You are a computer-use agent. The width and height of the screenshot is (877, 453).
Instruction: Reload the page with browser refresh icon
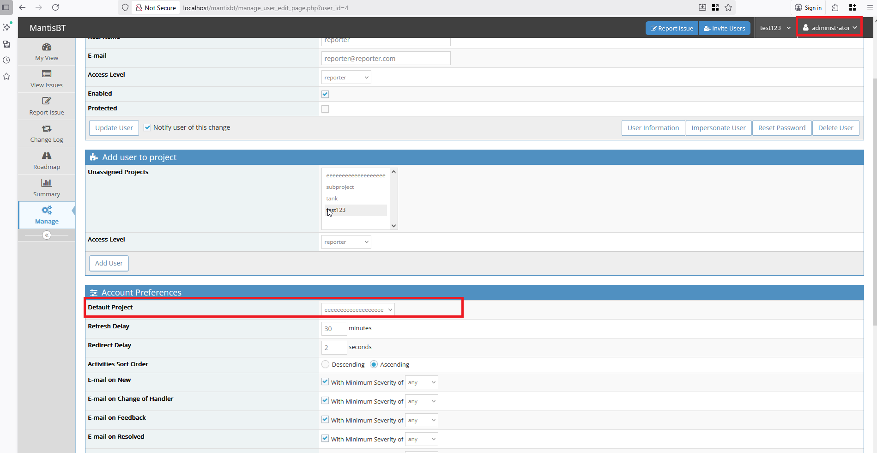pyautogui.click(x=55, y=7)
